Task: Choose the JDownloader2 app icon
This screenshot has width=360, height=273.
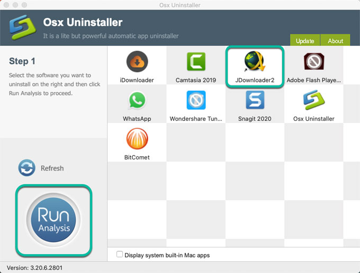Action: (x=255, y=61)
